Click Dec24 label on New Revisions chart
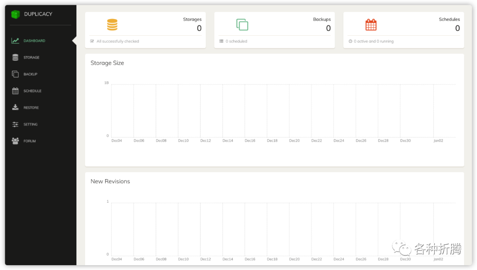Screen dimensions: 477x270 (x=339, y=259)
